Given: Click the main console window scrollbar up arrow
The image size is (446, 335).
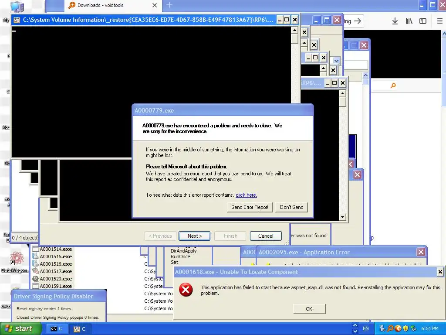Looking at the screenshot, I should coord(294,30).
